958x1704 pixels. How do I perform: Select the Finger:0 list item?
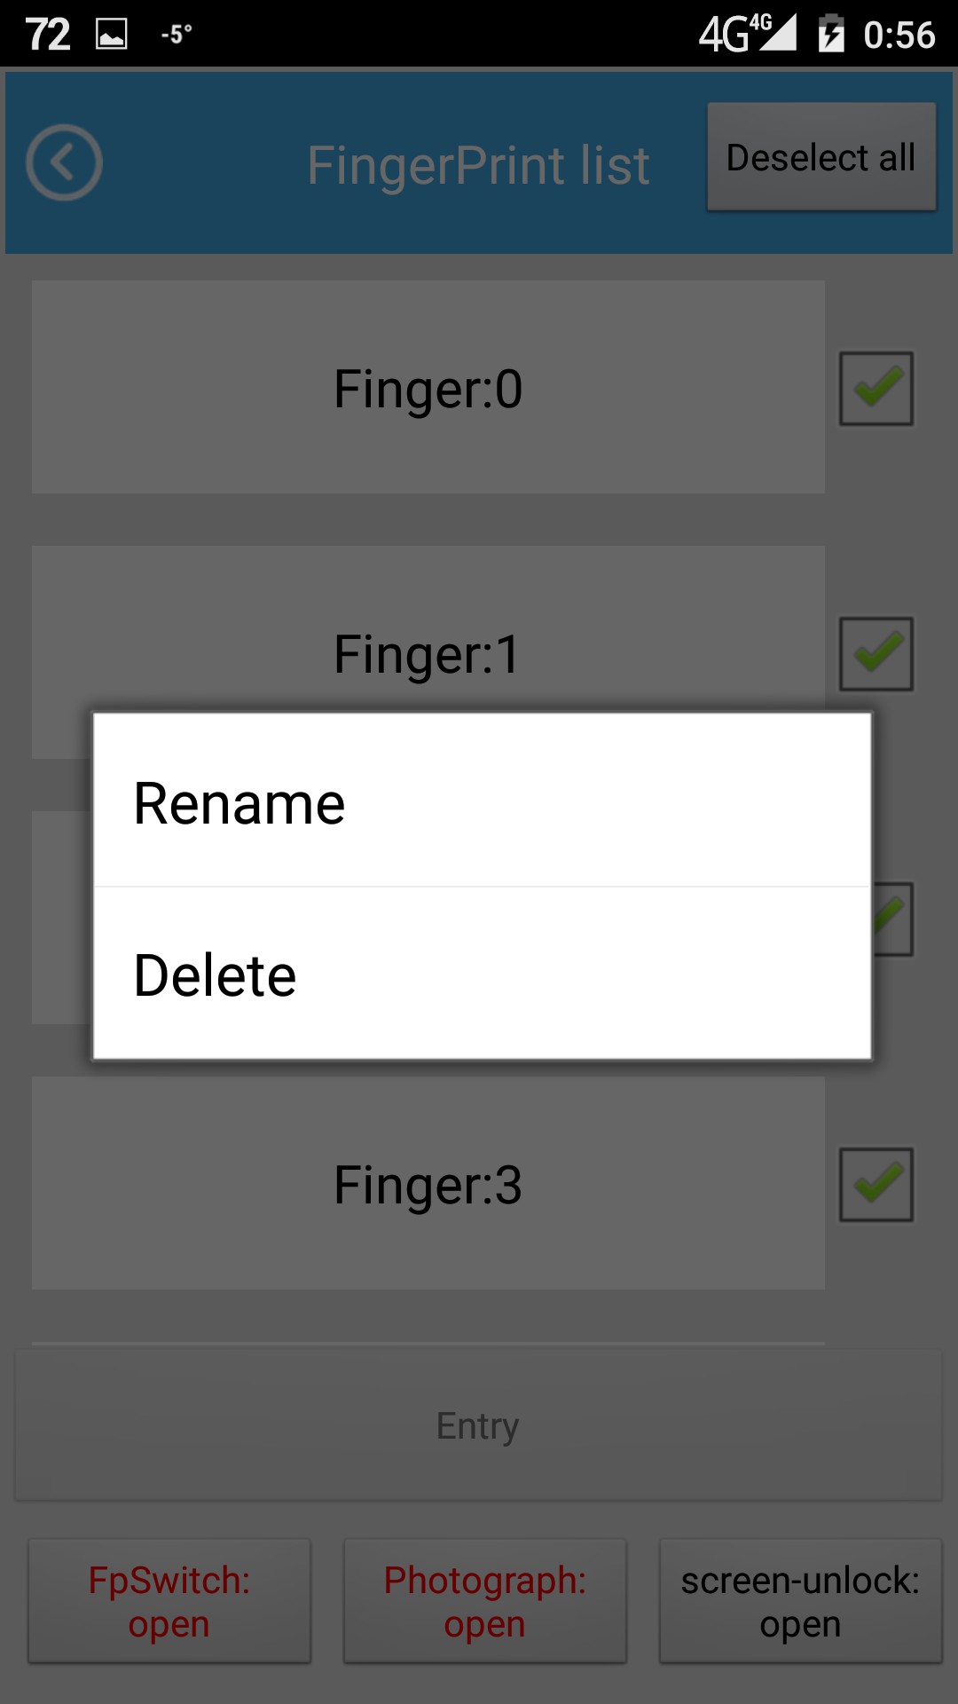(x=428, y=387)
